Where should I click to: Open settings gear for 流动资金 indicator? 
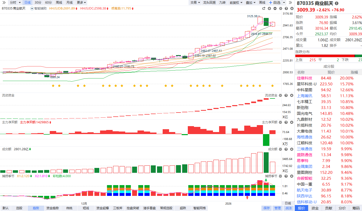280,95
